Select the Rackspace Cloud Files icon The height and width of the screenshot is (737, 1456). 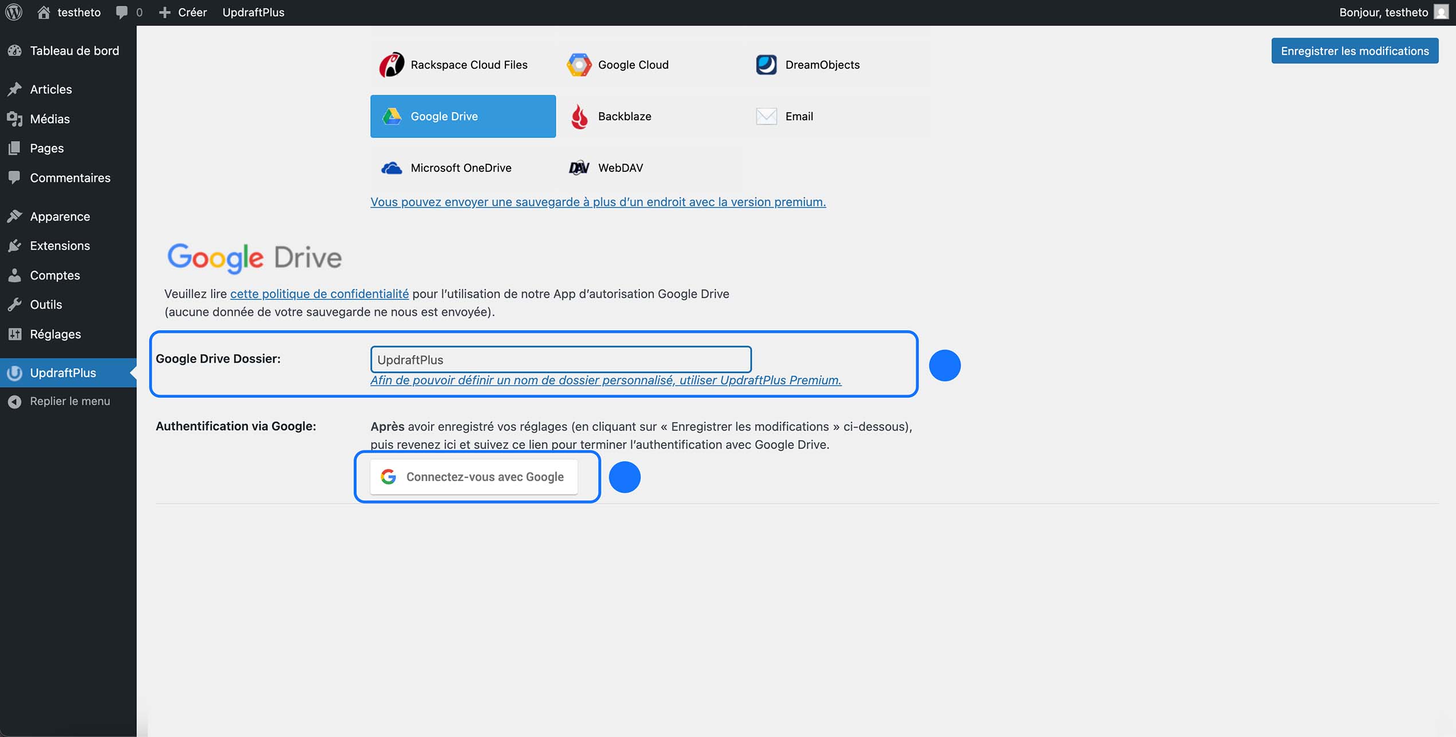tap(391, 64)
